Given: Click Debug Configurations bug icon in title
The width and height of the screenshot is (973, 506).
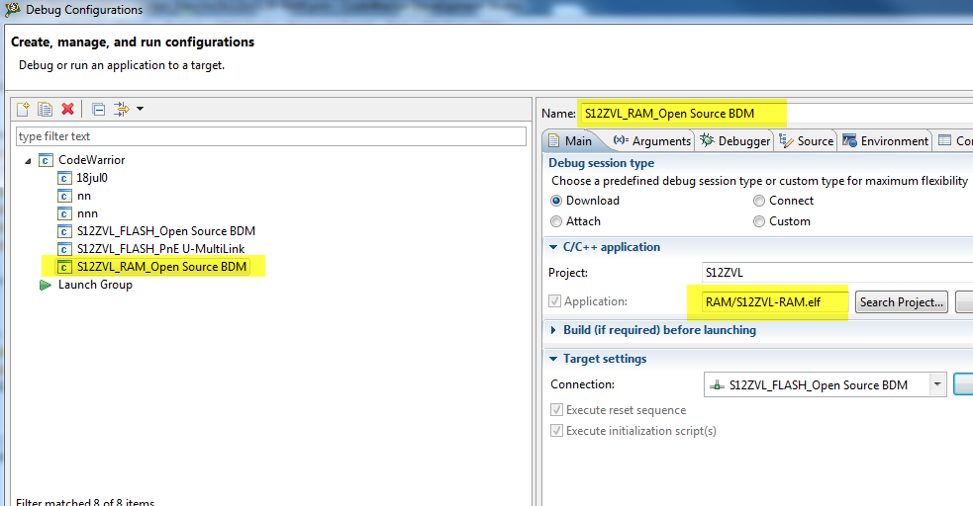Looking at the screenshot, I should (13, 9).
